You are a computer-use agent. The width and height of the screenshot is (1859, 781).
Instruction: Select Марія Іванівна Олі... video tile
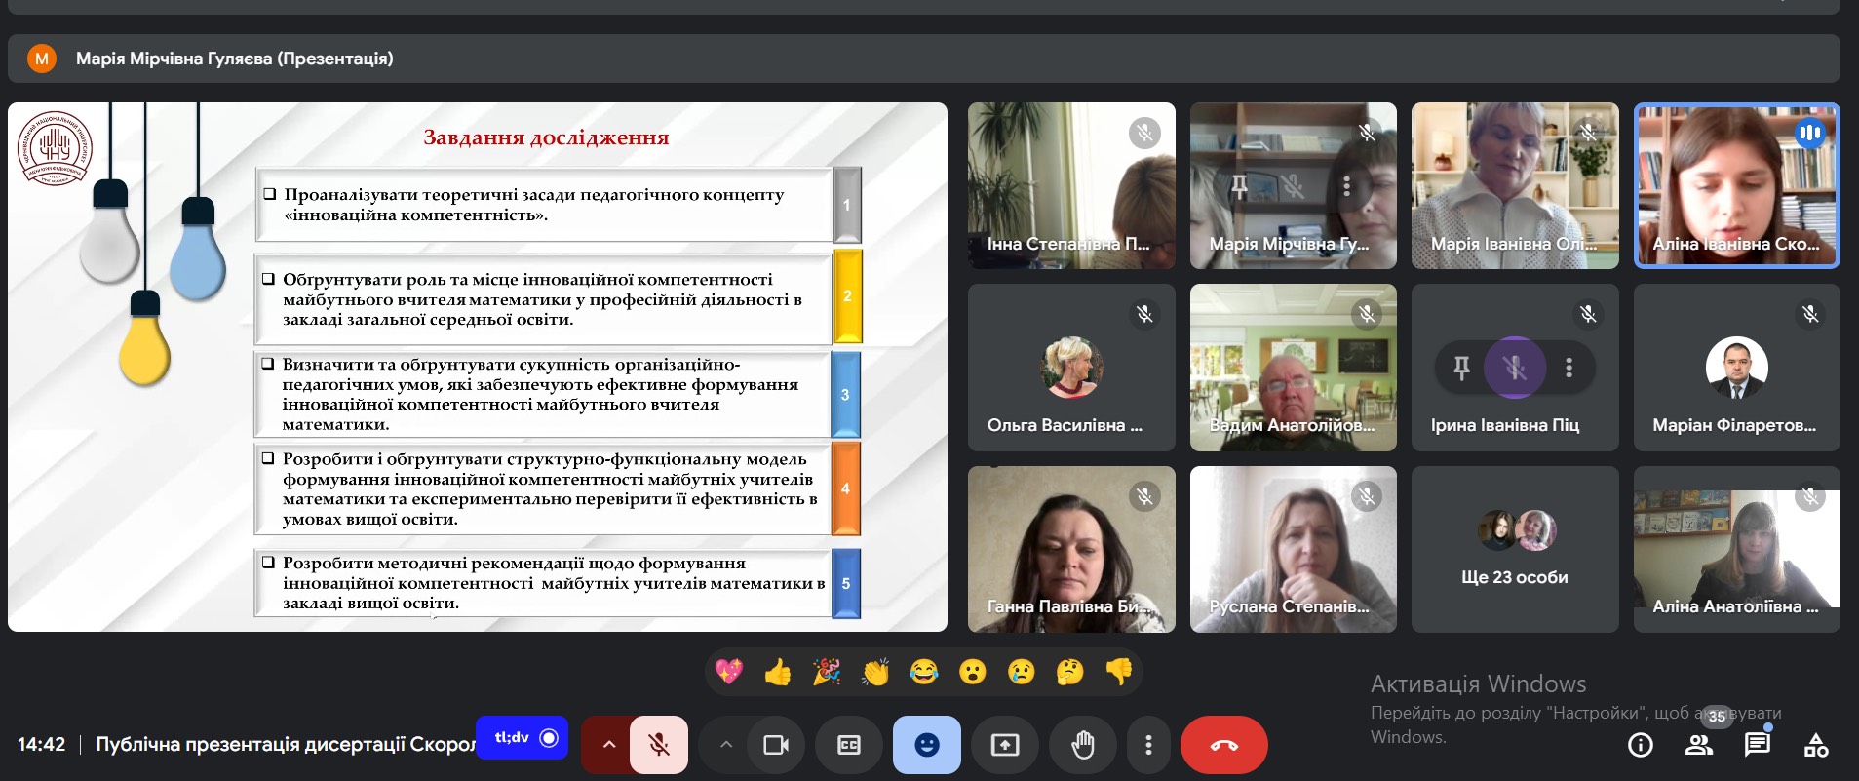1515,185
